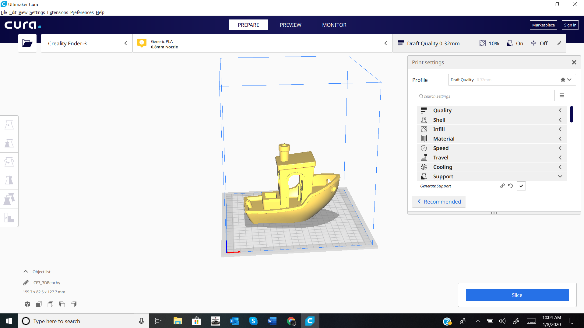
Task: Toggle the Generate Support checkbox
Action: click(x=521, y=186)
